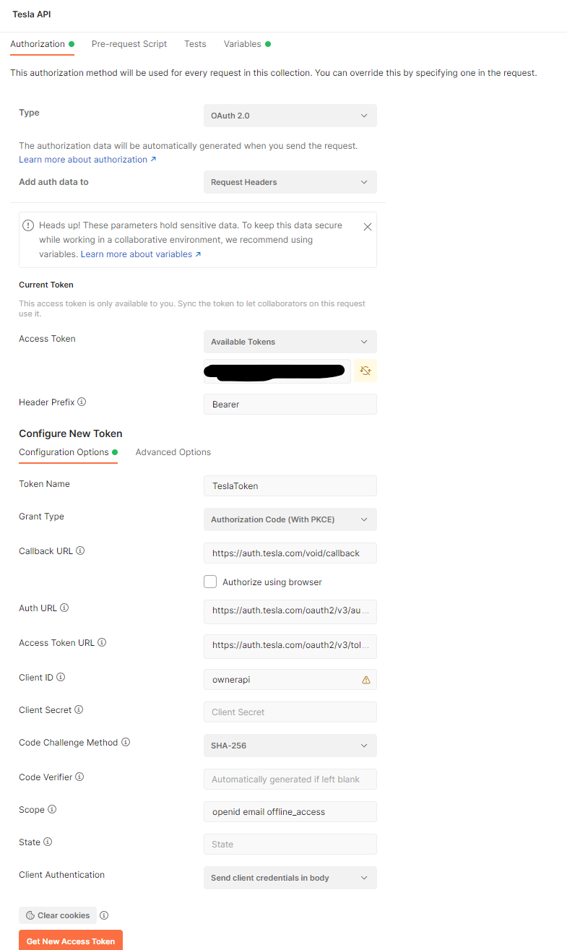Click the warning icon in Client ID field
567x950 pixels.
(366, 680)
